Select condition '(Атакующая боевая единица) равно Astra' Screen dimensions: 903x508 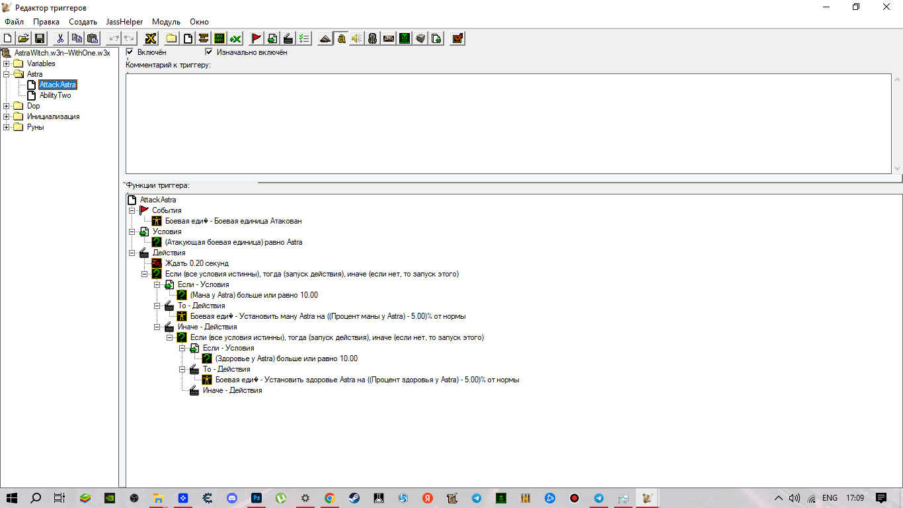(233, 242)
